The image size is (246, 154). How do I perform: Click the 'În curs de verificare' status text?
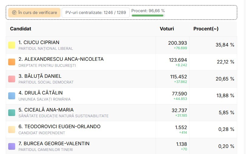pos(37,13)
